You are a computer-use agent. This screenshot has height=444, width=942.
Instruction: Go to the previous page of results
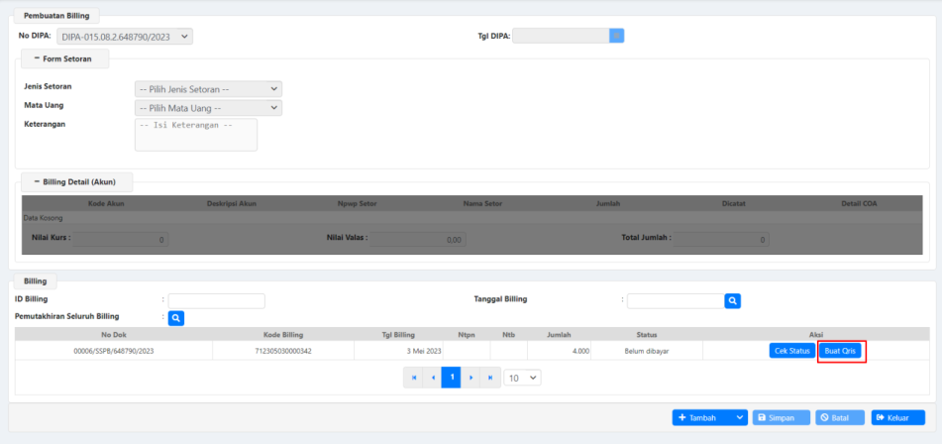coord(433,378)
